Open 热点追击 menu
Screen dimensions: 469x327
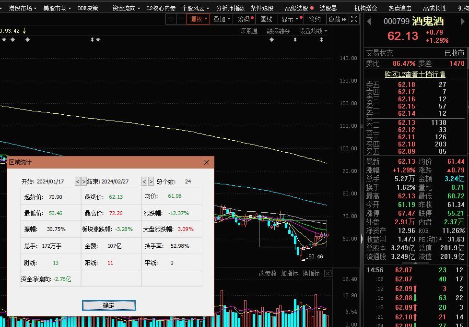click(400, 8)
